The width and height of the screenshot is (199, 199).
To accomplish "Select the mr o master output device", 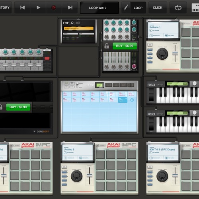I will [79, 31].
